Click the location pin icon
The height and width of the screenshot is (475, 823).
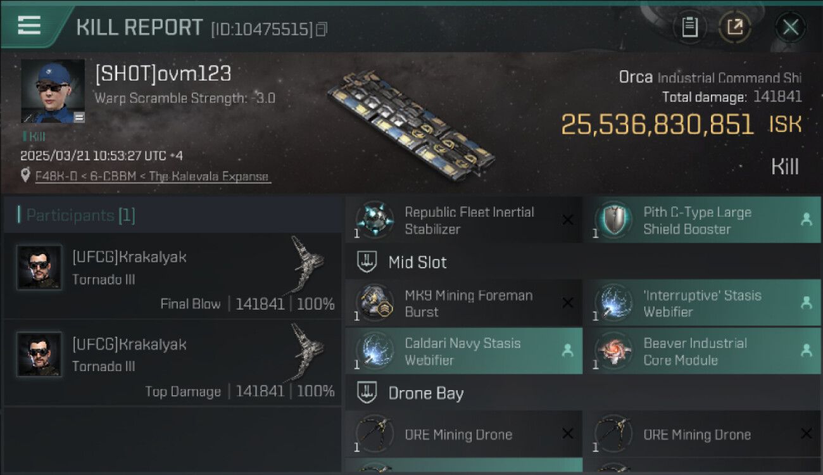coord(25,175)
